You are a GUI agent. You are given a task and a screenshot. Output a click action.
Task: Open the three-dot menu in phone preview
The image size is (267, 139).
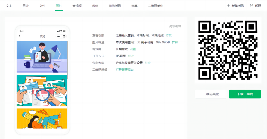(59, 36)
